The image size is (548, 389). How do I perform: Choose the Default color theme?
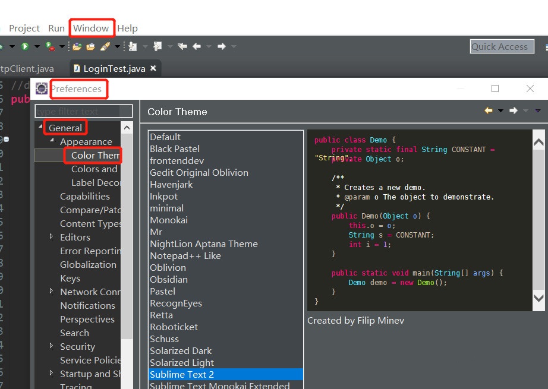226,137
